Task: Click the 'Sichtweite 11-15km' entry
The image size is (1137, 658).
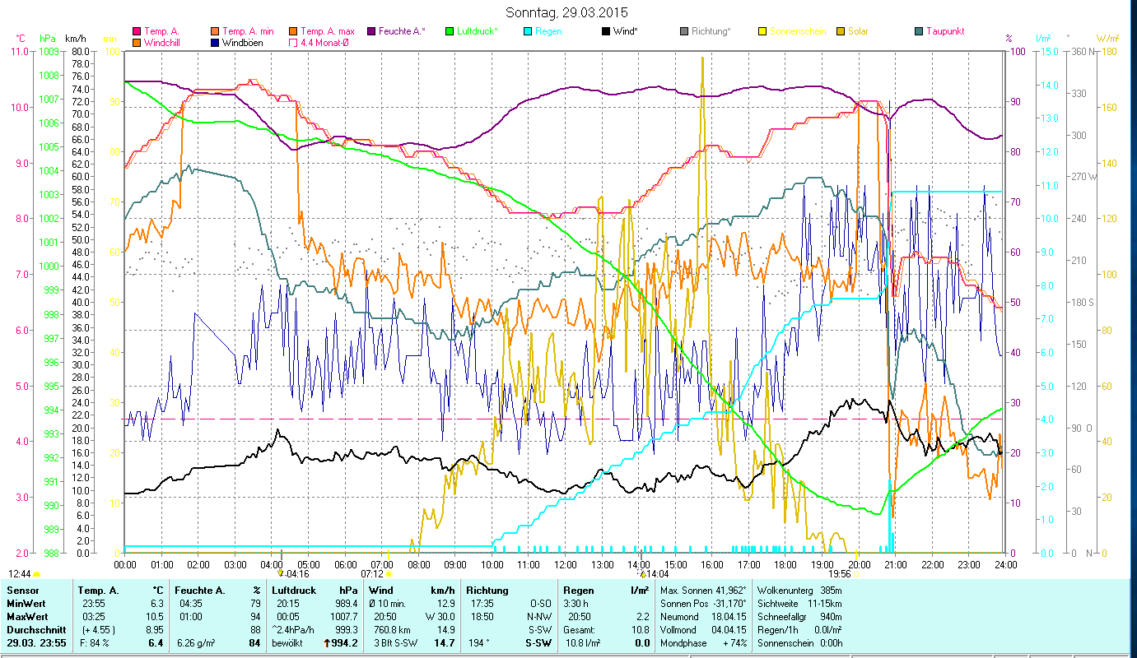Action: [x=799, y=604]
